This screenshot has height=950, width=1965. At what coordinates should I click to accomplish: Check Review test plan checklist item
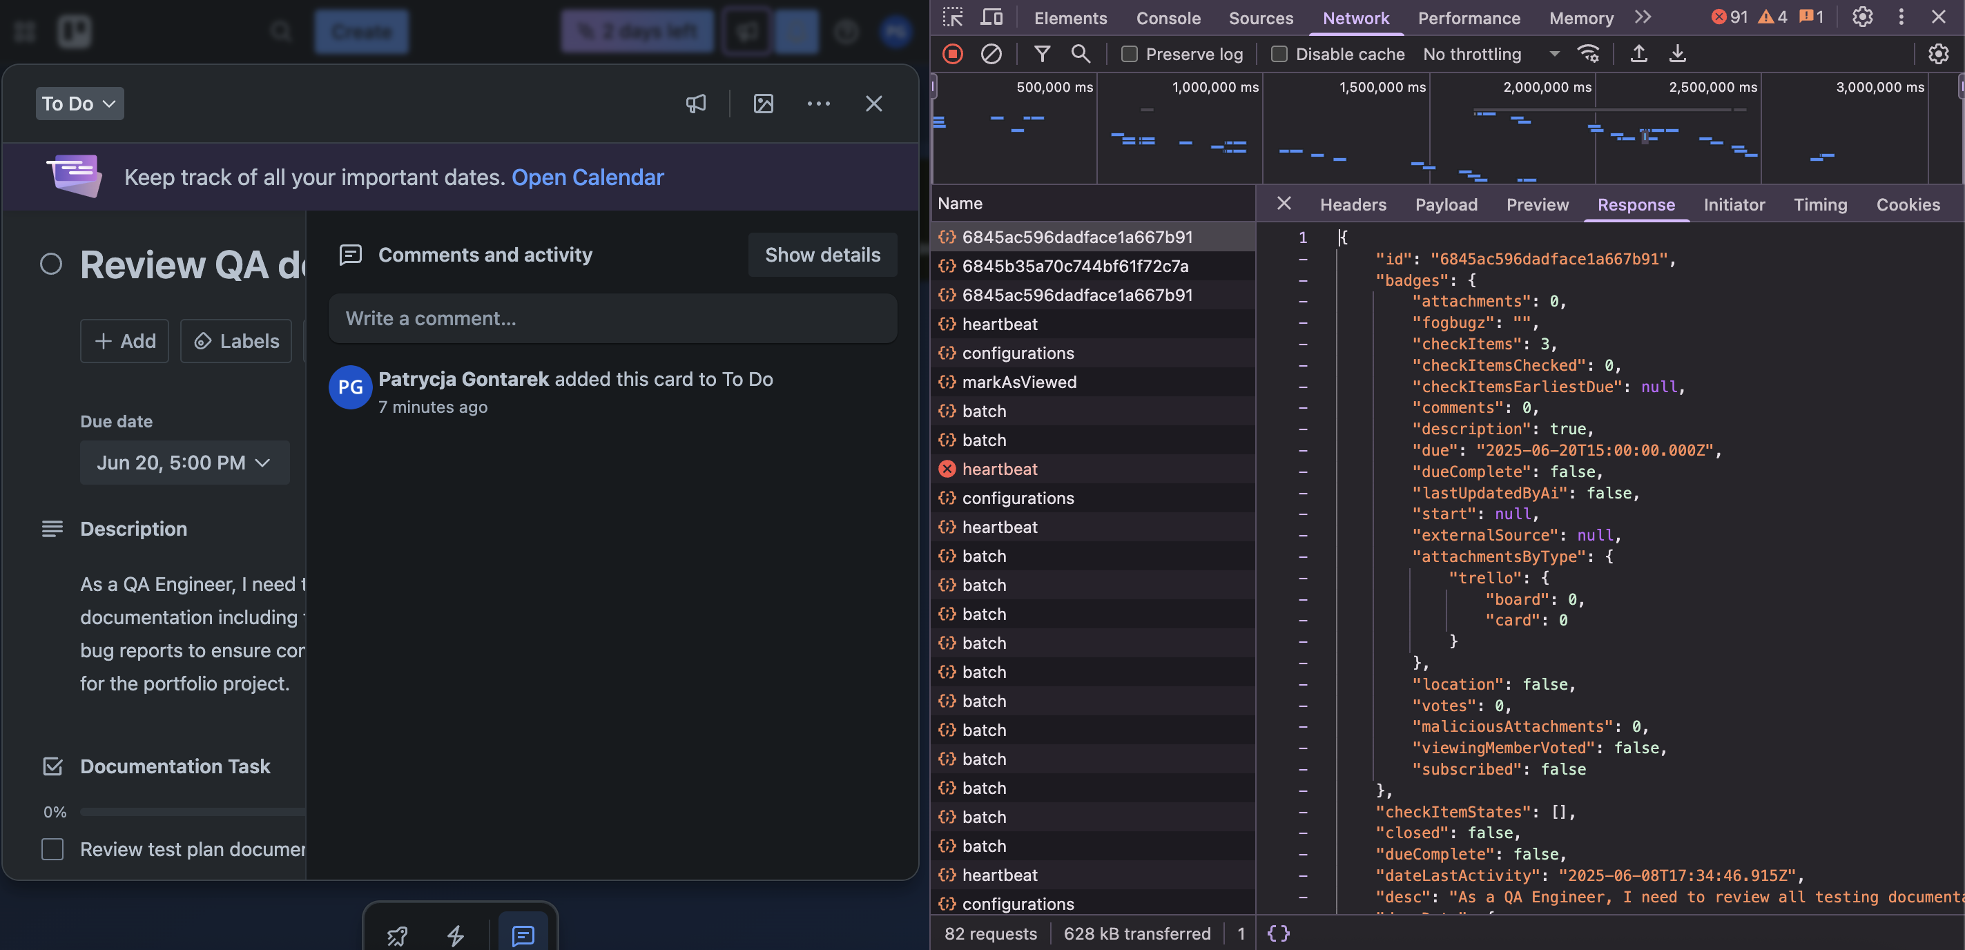click(52, 849)
